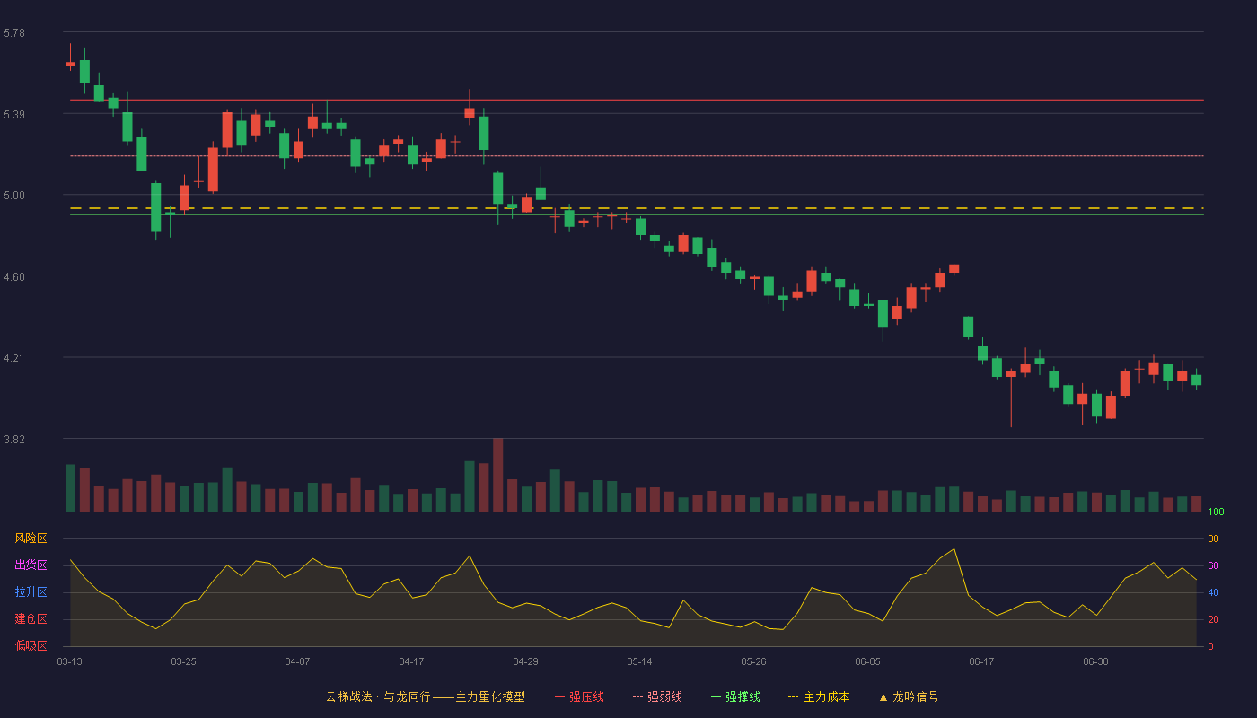Screen dimensions: 1257x718
Task: Toggle the 强撑线 legend entry
Action: tap(735, 696)
